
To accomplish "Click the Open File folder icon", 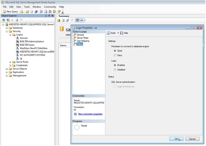I will [27, 12].
